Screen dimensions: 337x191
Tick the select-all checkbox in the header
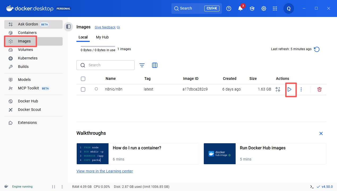pyautogui.click(x=83, y=79)
